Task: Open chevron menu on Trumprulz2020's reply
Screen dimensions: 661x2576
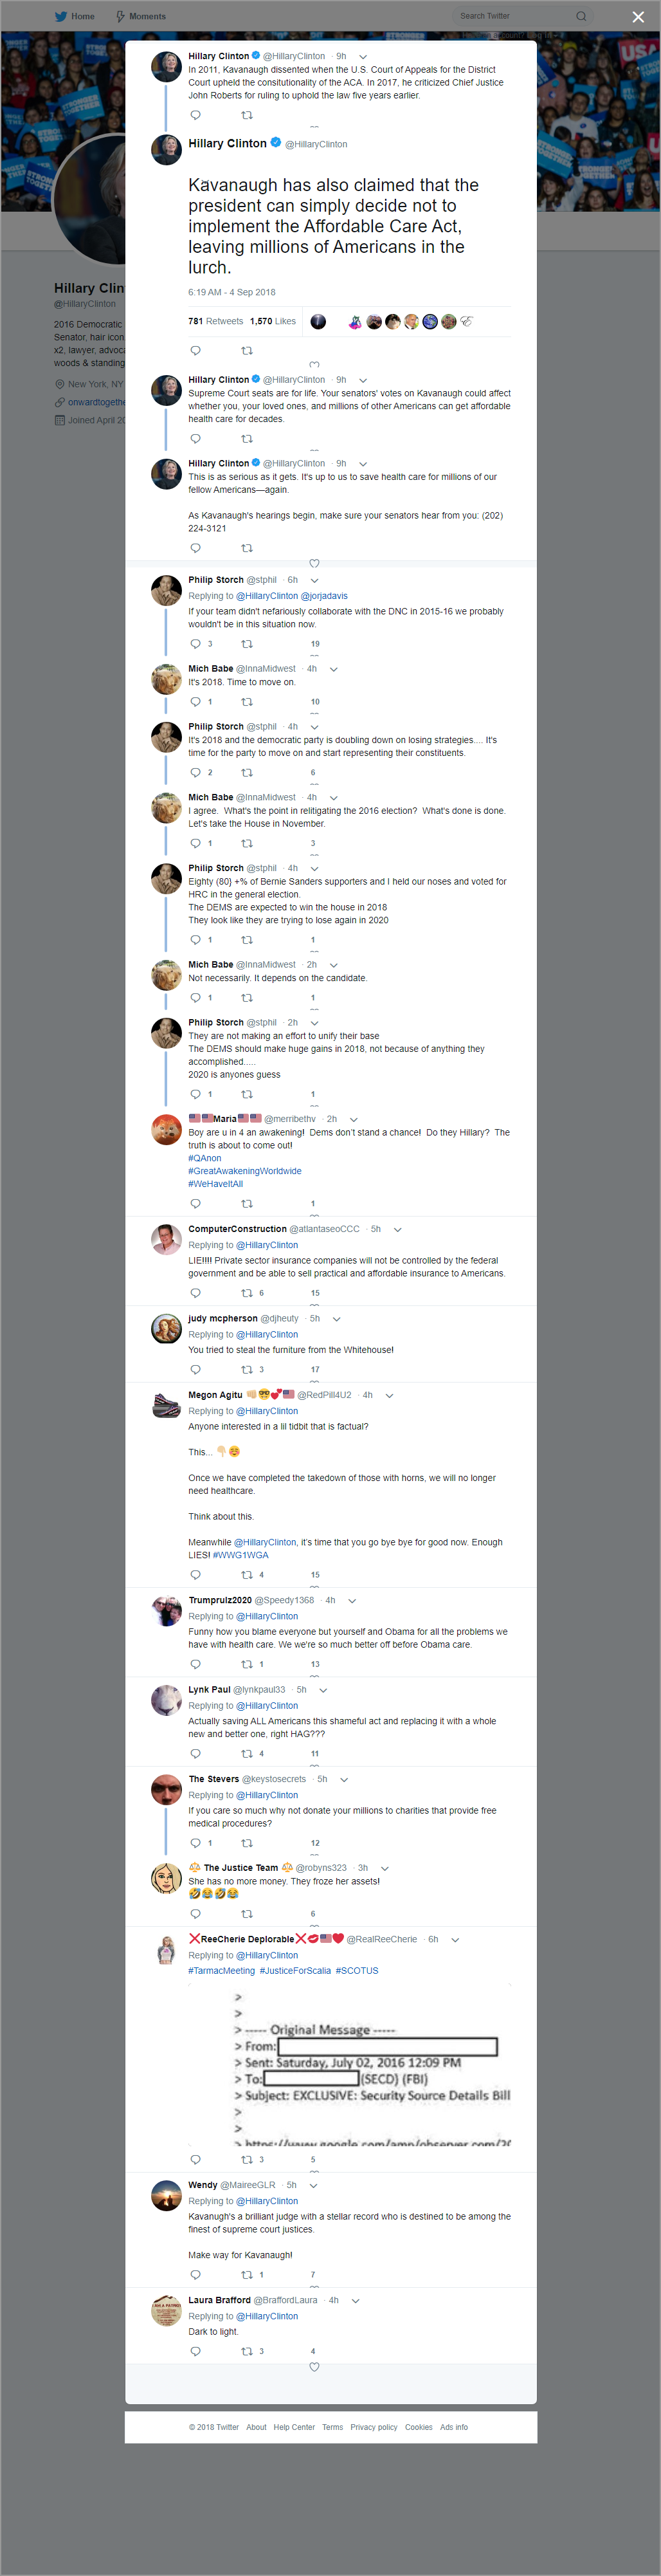Action: click(352, 1600)
